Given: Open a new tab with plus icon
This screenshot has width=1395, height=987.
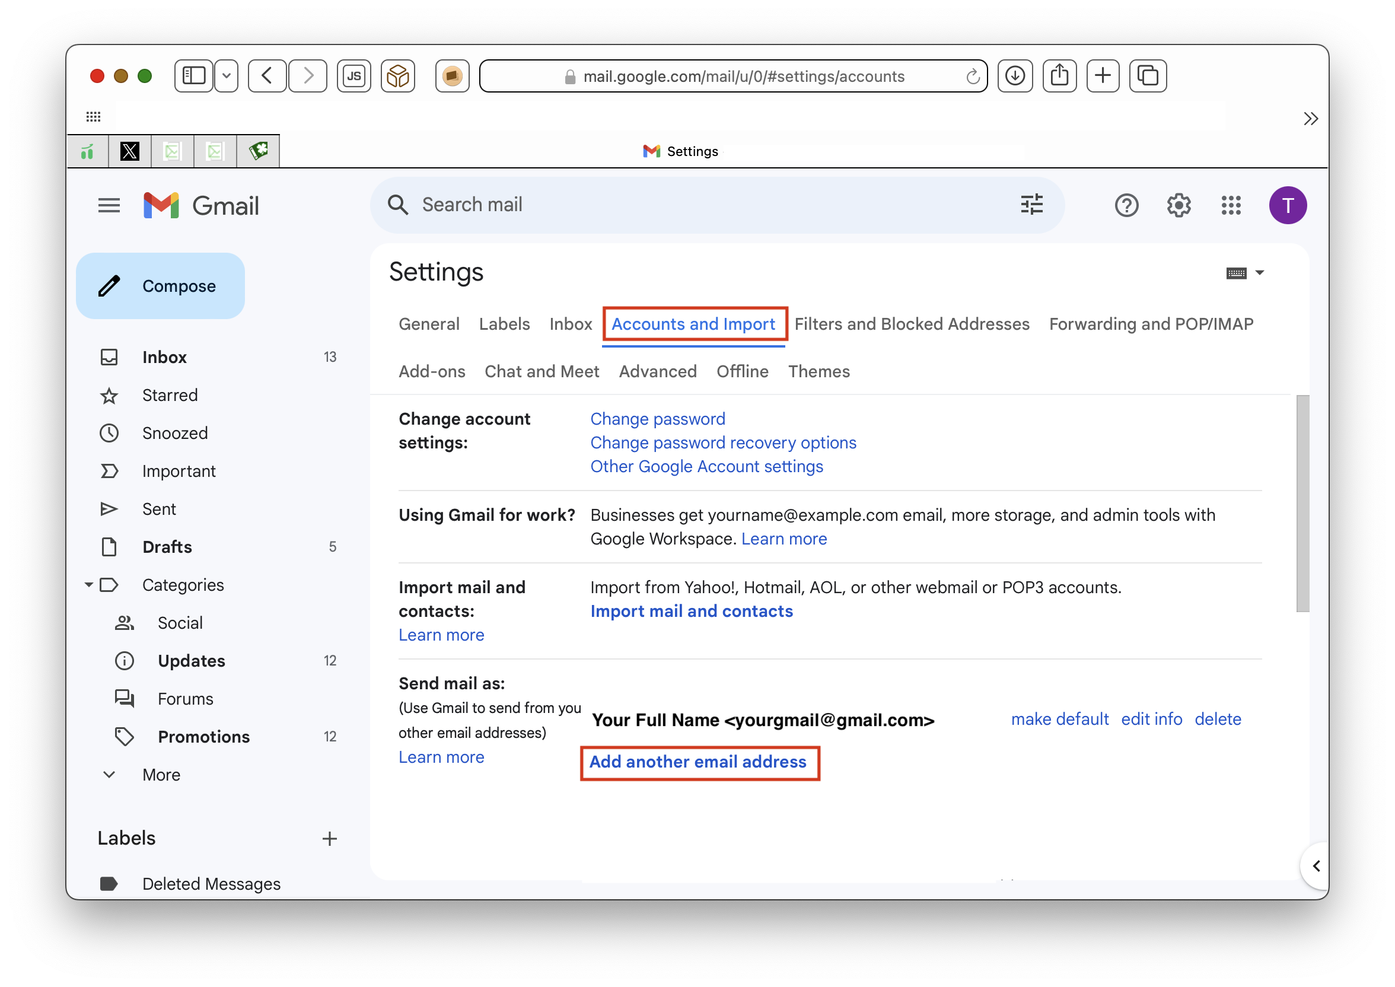Looking at the screenshot, I should [x=1103, y=76].
